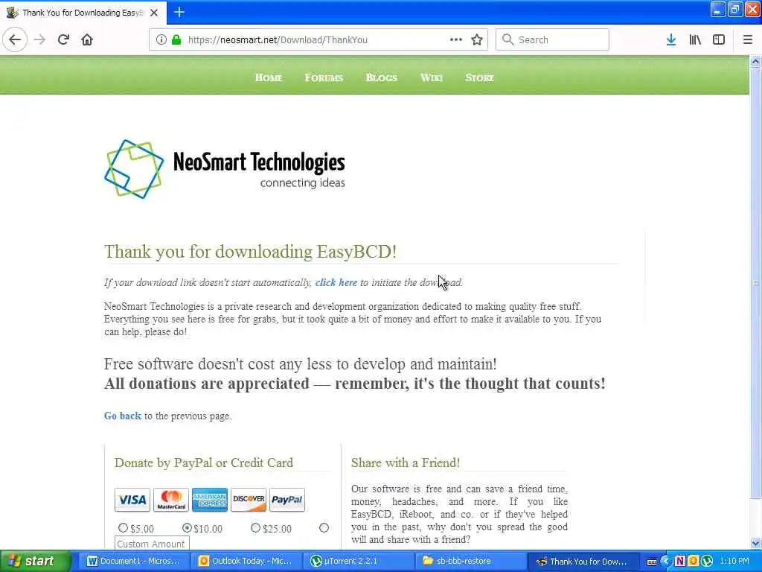
Task: Click uTorrent icon in system tray
Action: [x=707, y=562]
